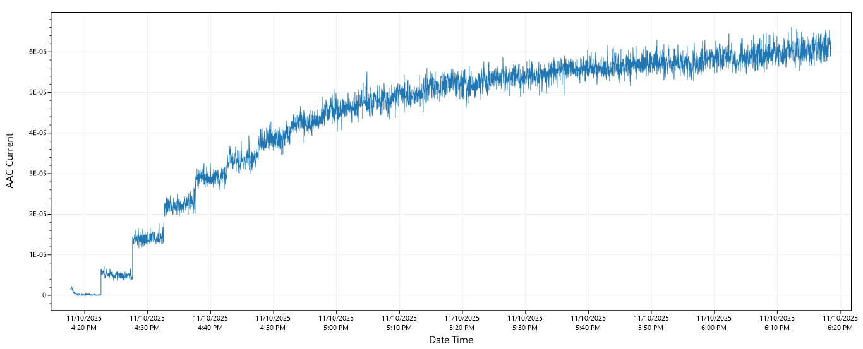This screenshot has height=349, width=863.
Task: Select the 5E-05 y-axis value label
Action: pos(35,92)
